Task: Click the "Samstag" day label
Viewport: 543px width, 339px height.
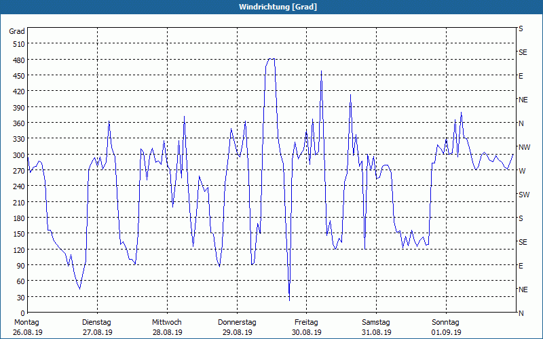Action: pyautogui.click(x=376, y=323)
